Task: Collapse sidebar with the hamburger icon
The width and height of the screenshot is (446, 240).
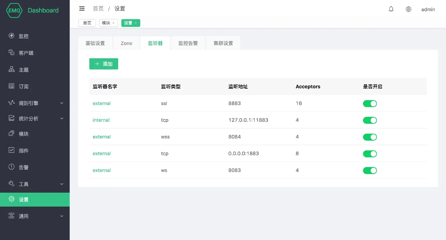Action: tap(82, 9)
